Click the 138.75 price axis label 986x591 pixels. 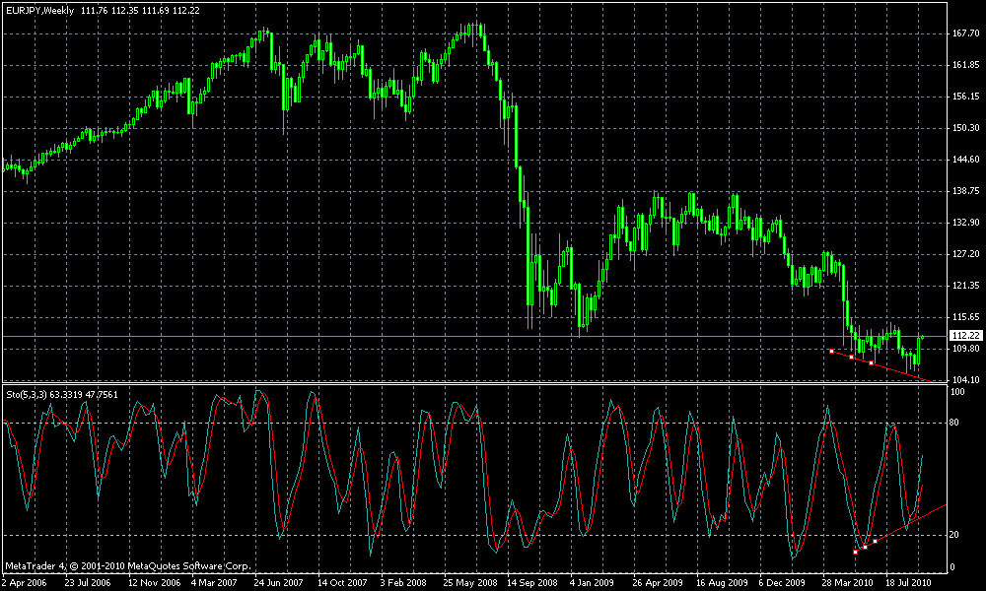point(966,191)
